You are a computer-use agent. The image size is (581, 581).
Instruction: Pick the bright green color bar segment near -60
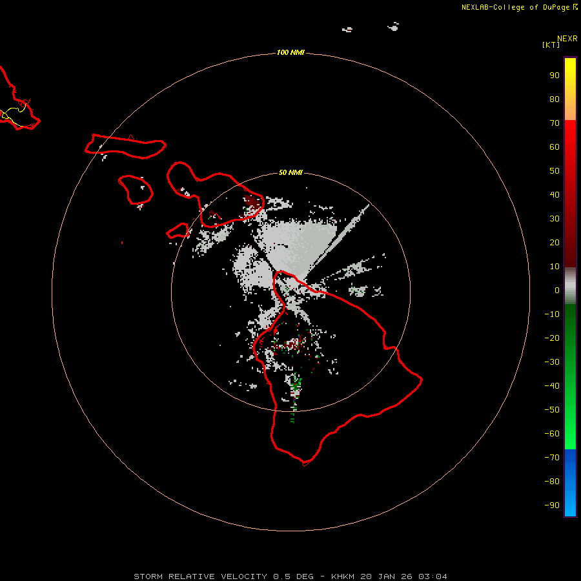coord(570,435)
